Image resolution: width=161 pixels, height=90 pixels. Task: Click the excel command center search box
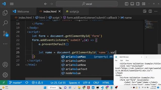(87, 4)
